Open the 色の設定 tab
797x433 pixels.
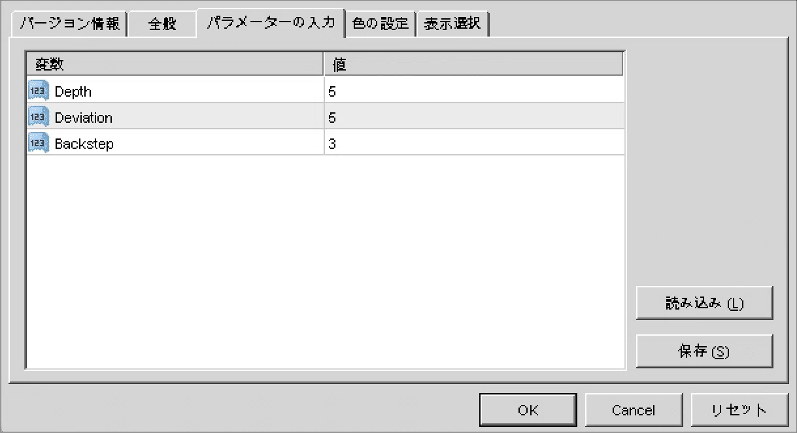380,24
